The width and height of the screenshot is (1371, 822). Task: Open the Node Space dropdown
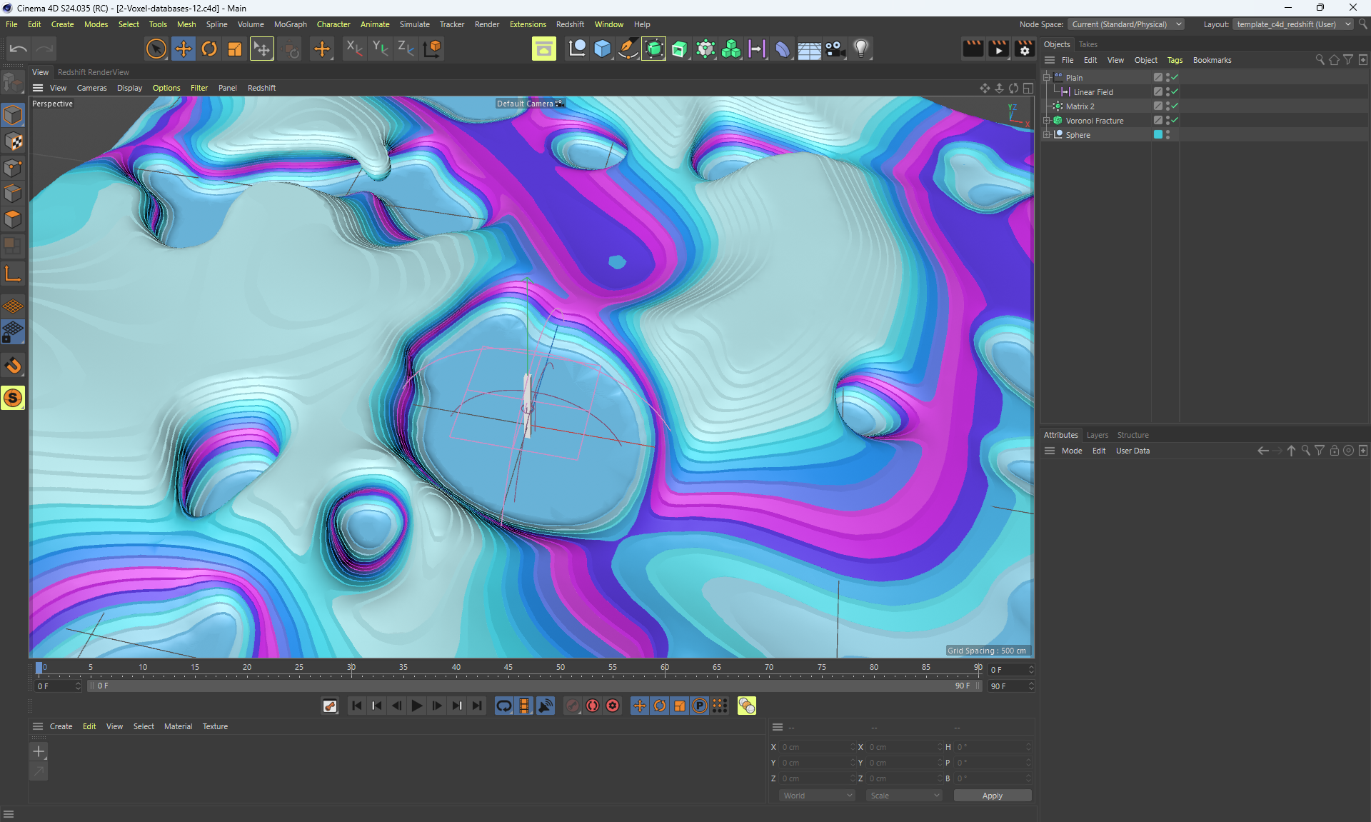coord(1126,24)
